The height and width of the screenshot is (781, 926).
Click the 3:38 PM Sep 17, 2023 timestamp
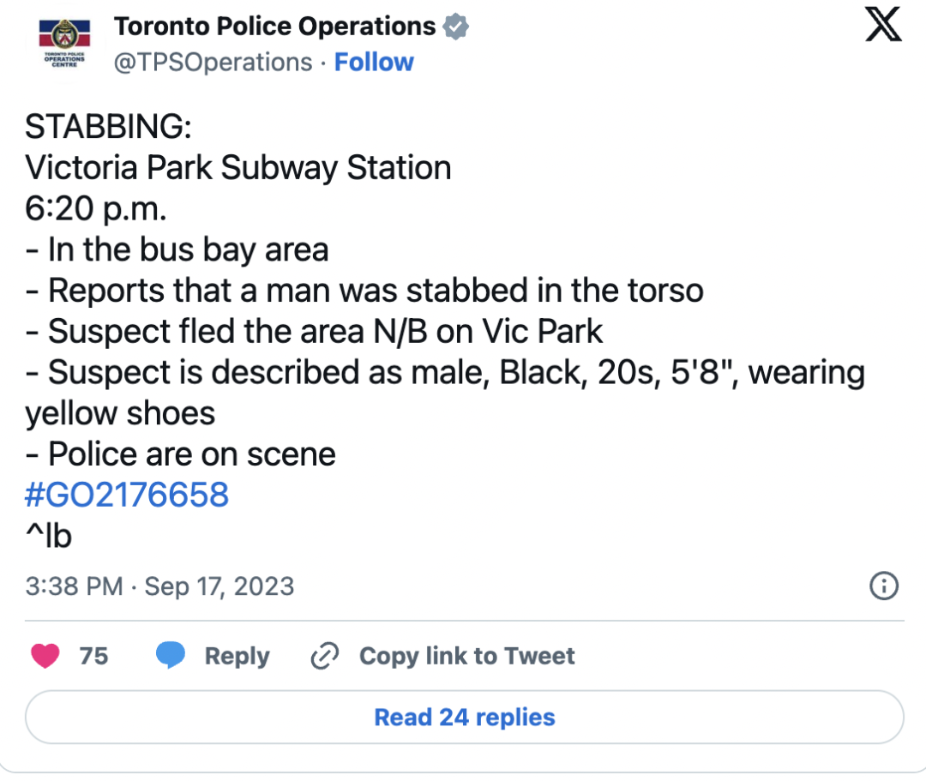pos(159,586)
